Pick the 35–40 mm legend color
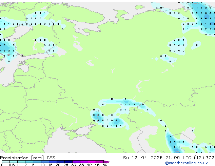The image size is (215, 166). pos(84,162)
